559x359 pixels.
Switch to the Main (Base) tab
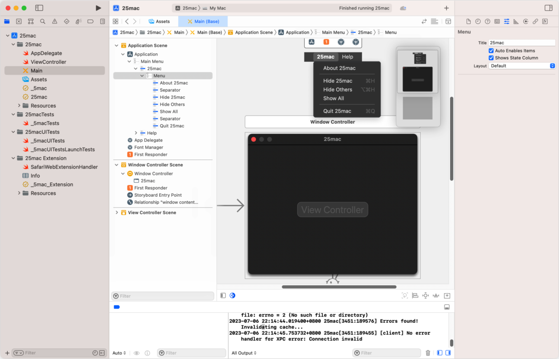pos(203,21)
